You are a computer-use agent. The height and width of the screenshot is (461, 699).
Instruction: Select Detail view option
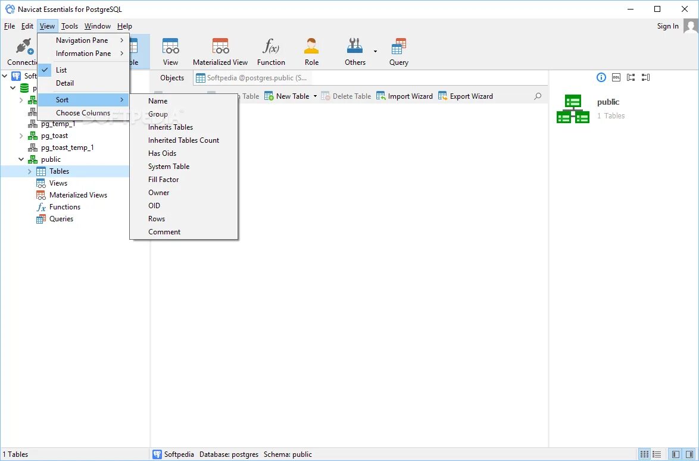click(84, 83)
